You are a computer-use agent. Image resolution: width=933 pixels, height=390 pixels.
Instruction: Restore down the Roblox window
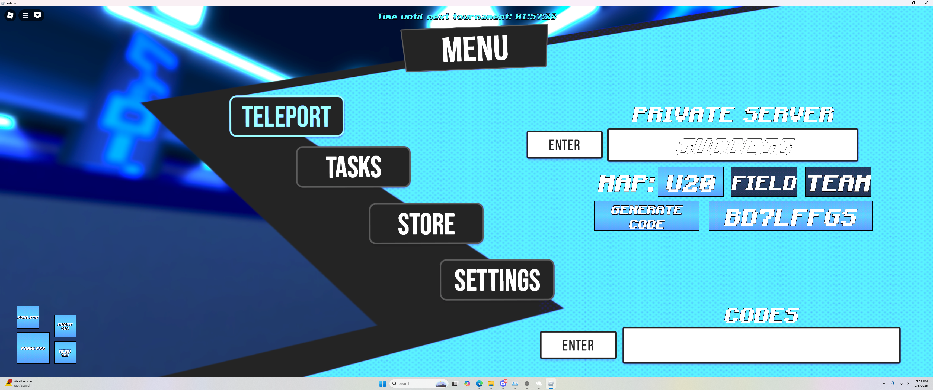coord(913,3)
